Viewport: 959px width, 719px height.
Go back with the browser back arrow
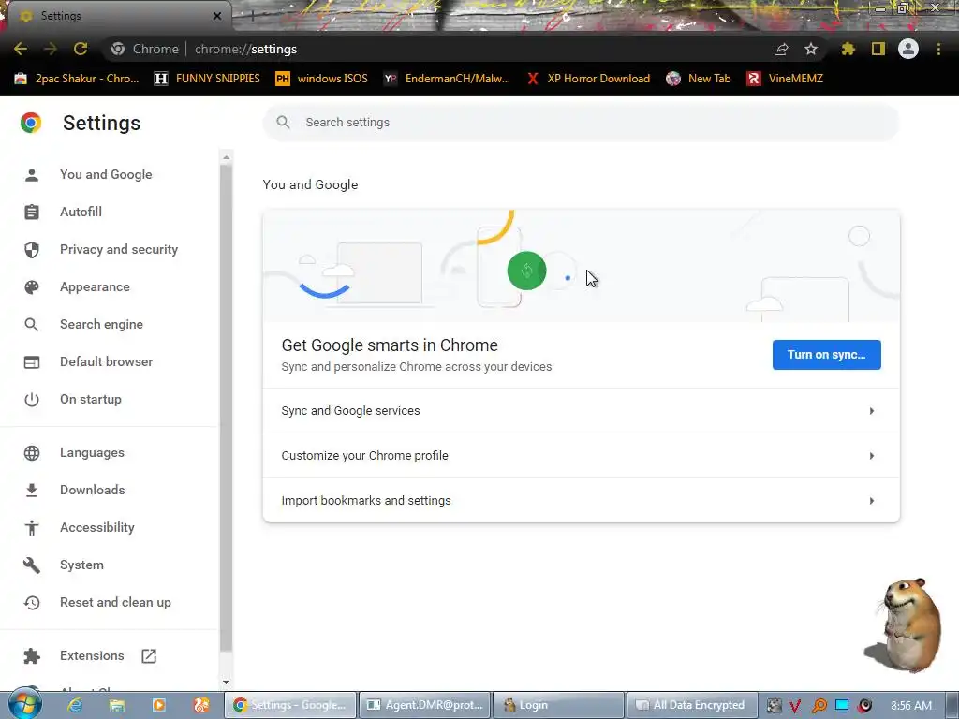click(x=21, y=49)
